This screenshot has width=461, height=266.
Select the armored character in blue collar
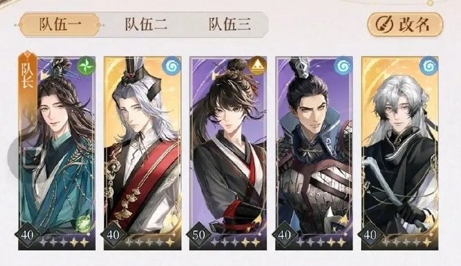tap(314, 153)
